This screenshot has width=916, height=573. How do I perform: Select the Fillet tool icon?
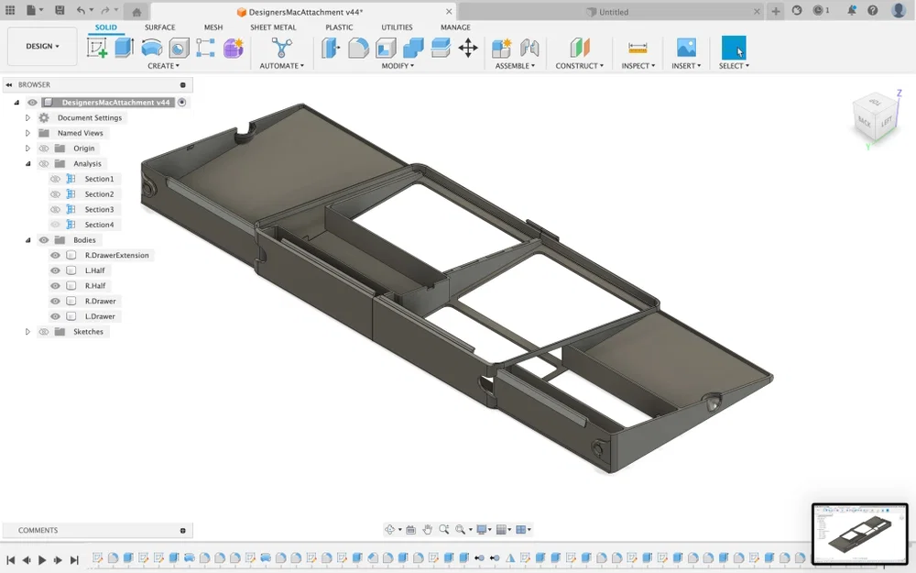coord(358,48)
